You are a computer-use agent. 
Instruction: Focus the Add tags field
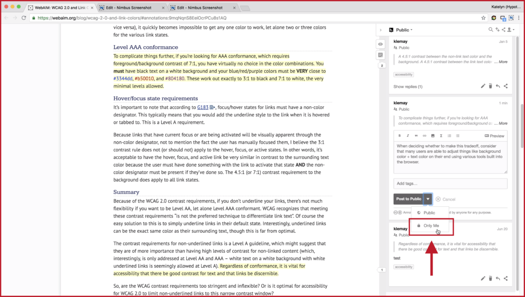click(450, 184)
